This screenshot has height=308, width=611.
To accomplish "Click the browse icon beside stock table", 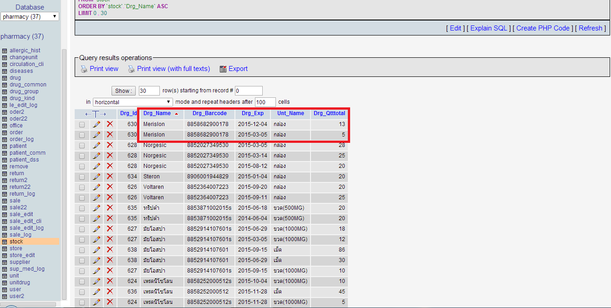I will pyautogui.click(x=5, y=242).
